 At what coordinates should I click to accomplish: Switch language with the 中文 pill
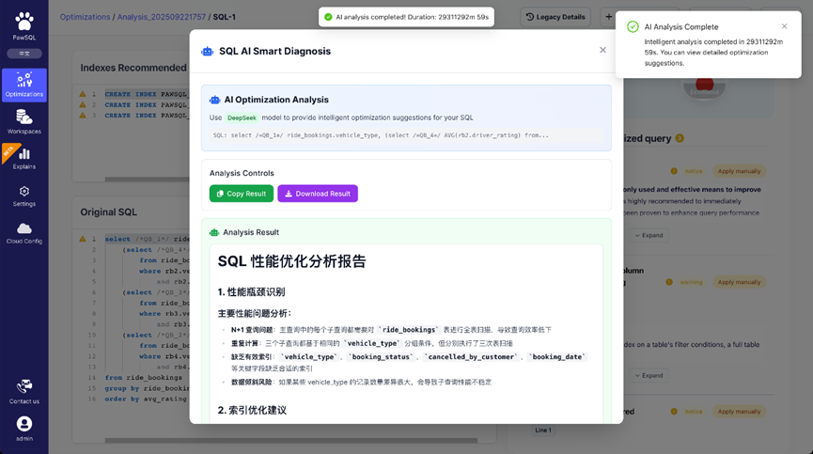(24, 54)
